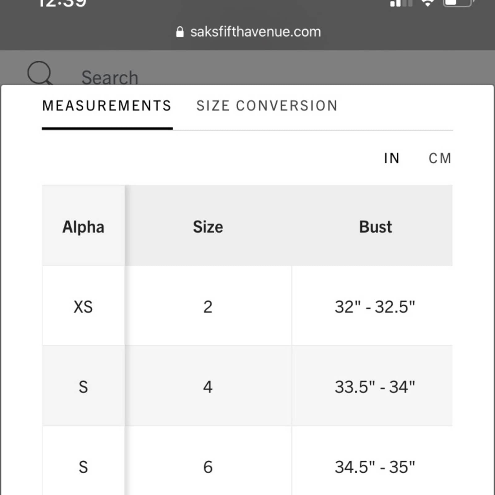Tap the 32" - 32.5" bust cell

(x=375, y=306)
